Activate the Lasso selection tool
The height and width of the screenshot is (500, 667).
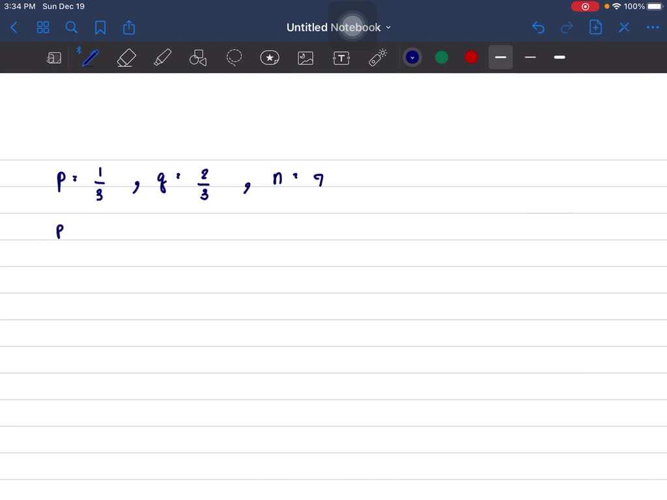(x=234, y=57)
